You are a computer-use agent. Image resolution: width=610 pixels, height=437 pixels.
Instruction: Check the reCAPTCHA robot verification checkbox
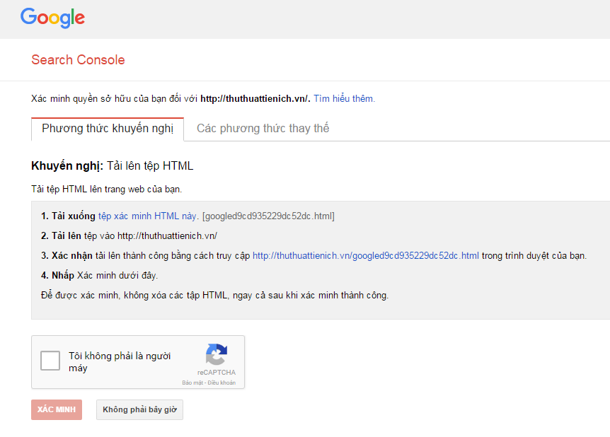pyautogui.click(x=50, y=361)
